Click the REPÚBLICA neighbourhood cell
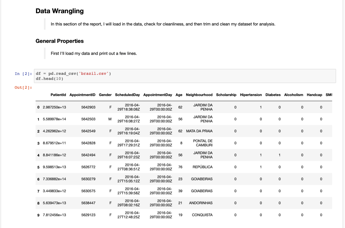The height and width of the screenshot is (228, 345). click(x=202, y=167)
